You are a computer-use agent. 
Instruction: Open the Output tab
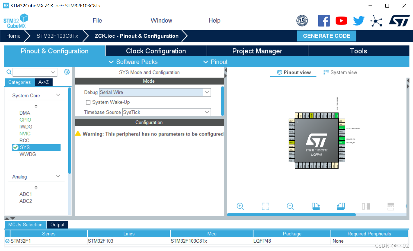tap(58, 225)
